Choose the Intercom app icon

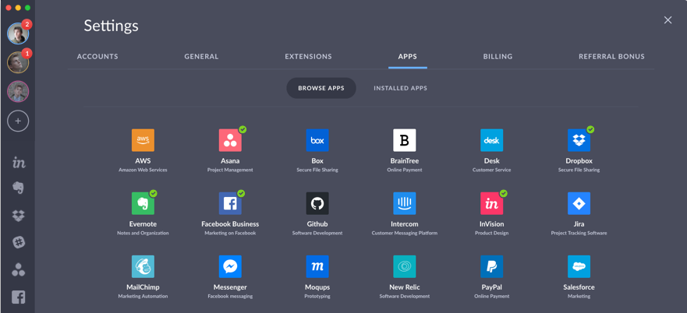405,203
